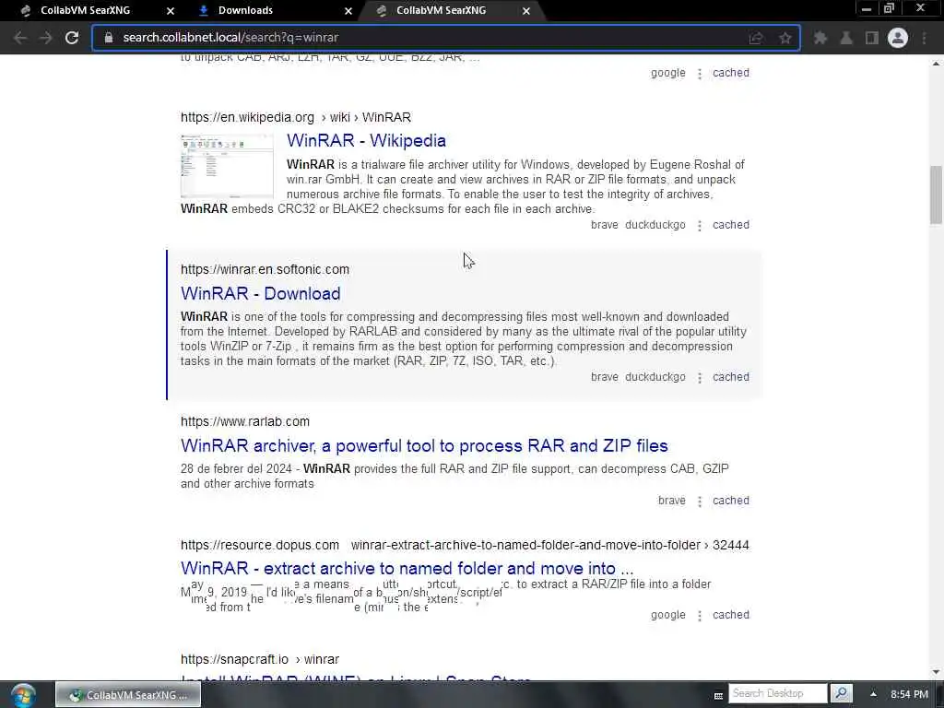
Task: Open the profile avatar icon
Action: [898, 38]
